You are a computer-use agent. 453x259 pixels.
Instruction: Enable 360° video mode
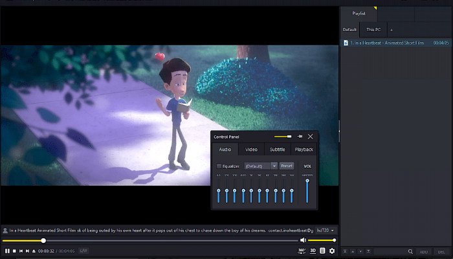(302, 251)
